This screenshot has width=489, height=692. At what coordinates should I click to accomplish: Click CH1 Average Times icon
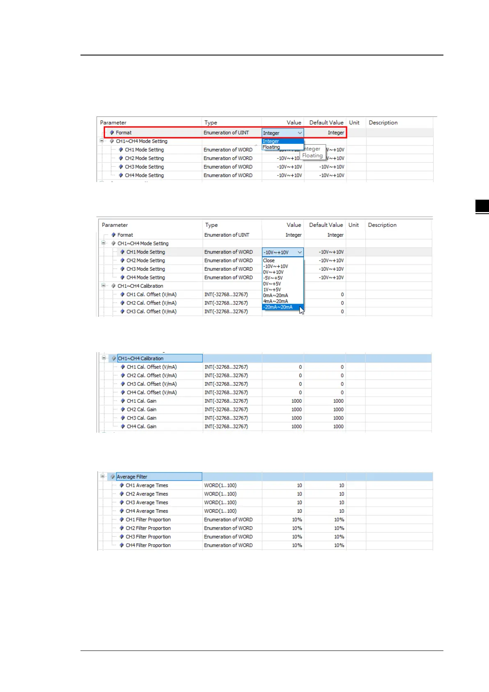pyautogui.click(x=122, y=485)
